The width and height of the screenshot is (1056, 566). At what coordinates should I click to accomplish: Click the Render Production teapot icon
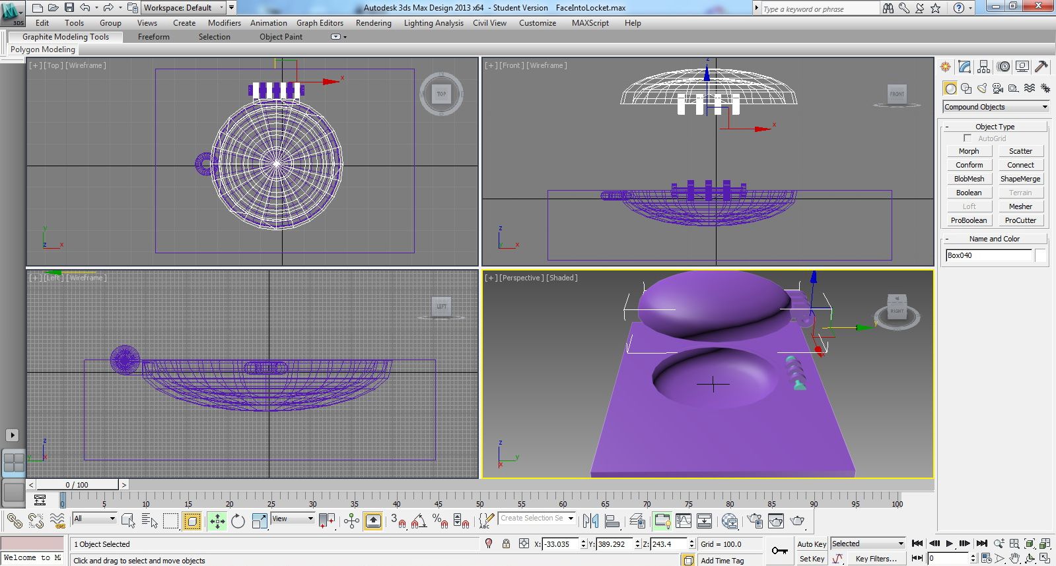[x=798, y=521]
